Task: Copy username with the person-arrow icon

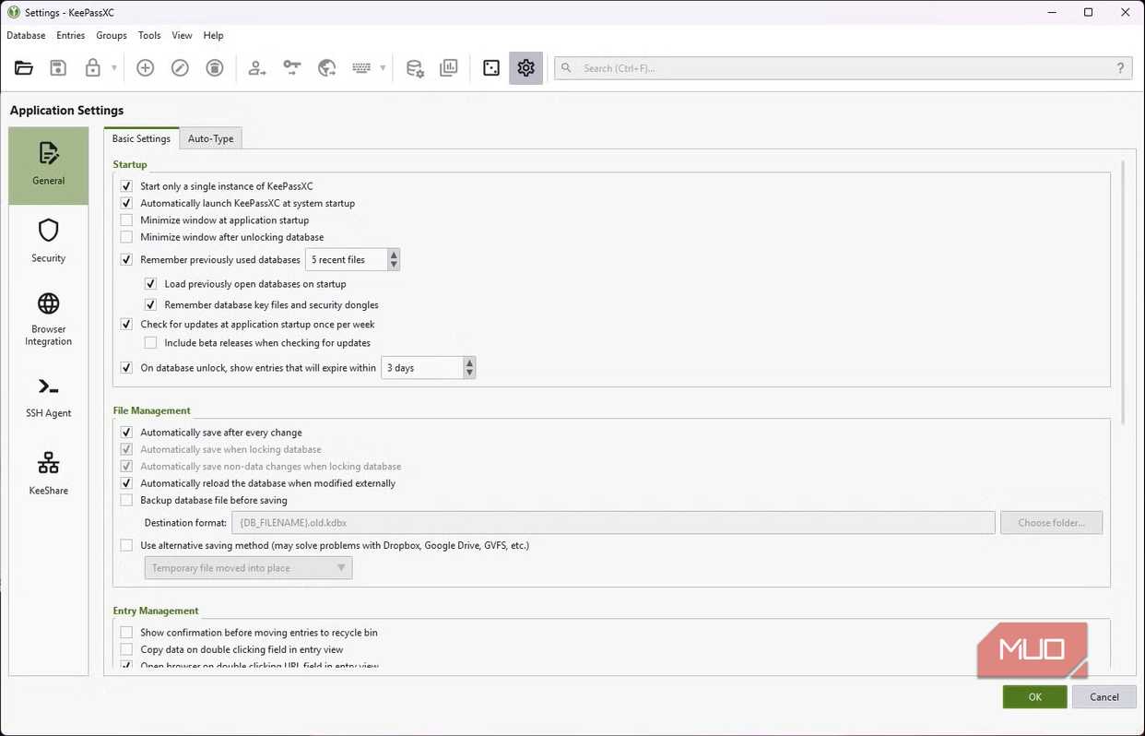Action: (x=257, y=67)
